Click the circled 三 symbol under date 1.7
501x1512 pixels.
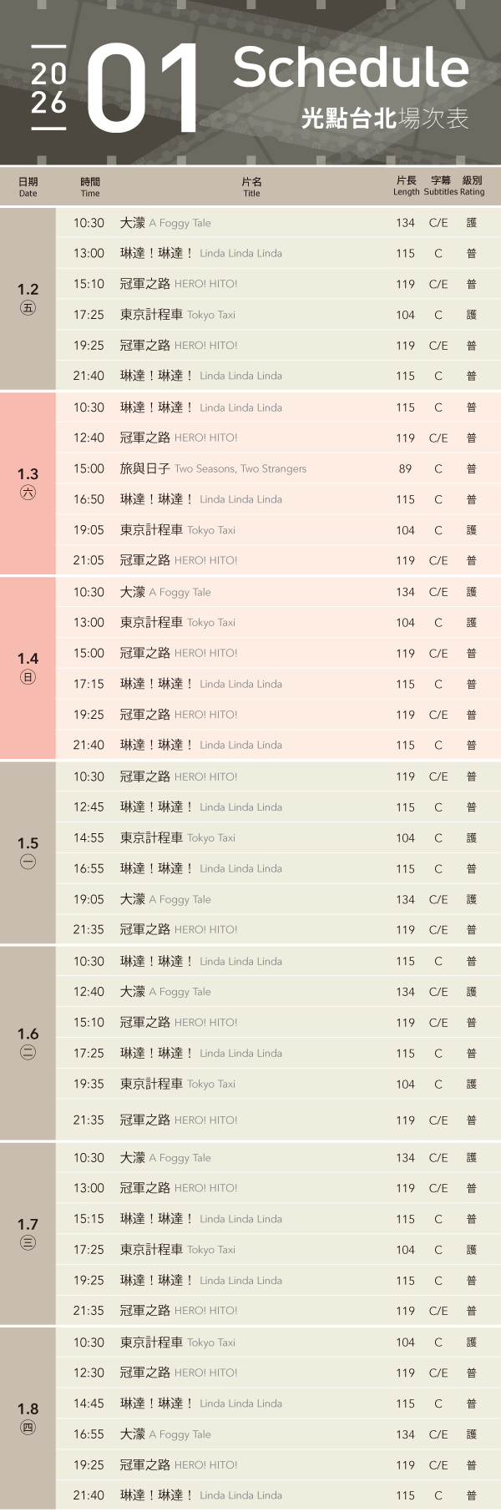click(28, 1242)
